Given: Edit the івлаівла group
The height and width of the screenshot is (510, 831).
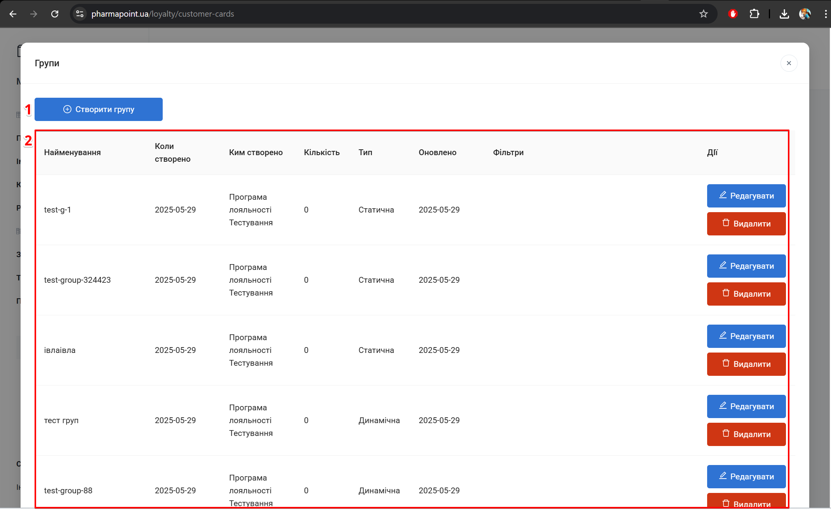Looking at the screenshot, I should pos(746,336).
